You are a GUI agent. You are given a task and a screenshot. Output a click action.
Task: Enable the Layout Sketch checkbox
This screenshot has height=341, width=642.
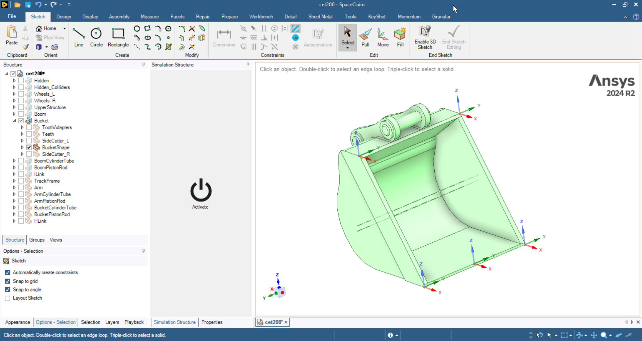pos(8,298)
